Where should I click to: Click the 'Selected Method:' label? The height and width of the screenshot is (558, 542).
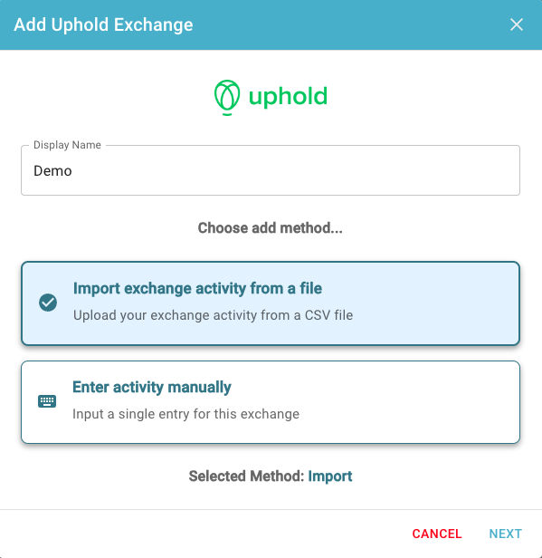(247, 476)
